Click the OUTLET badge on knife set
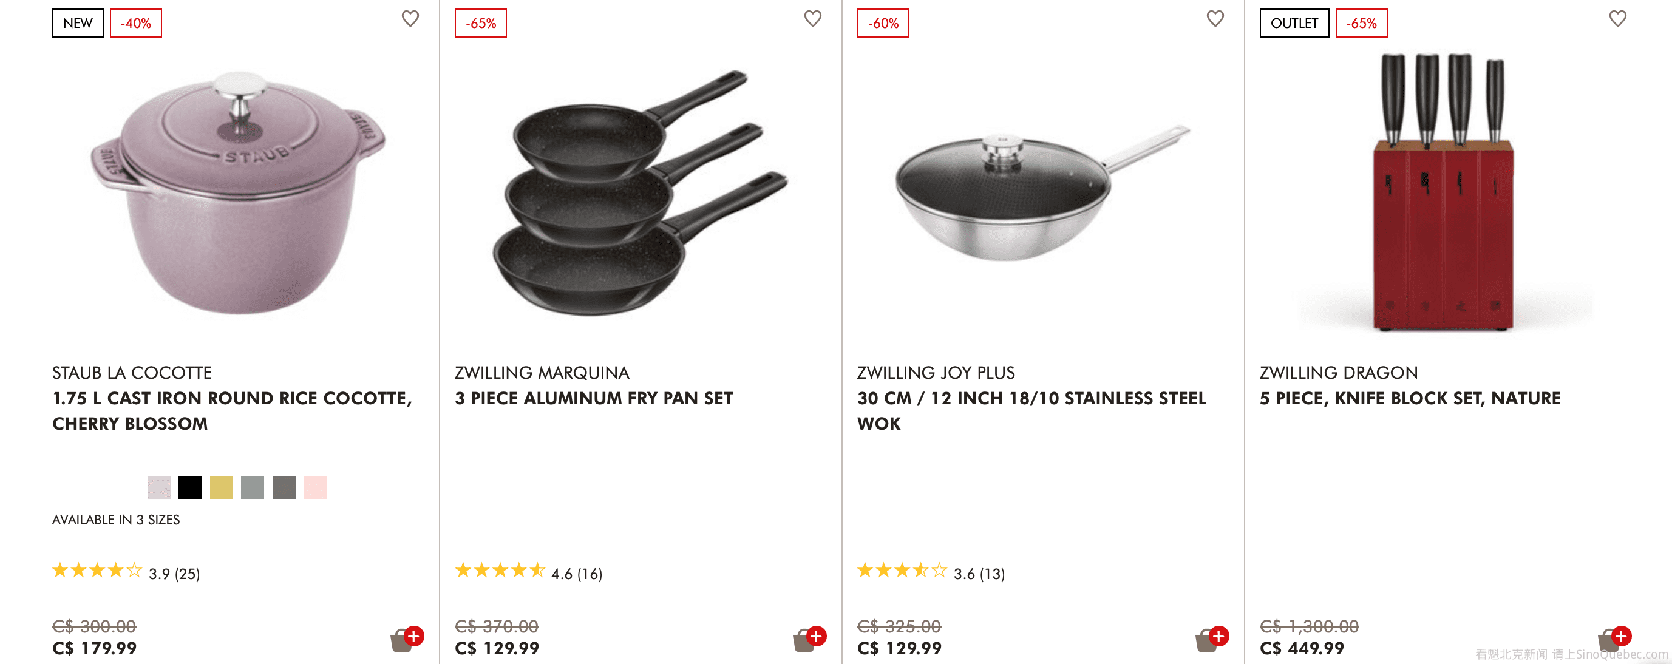 coord(1294,23)
